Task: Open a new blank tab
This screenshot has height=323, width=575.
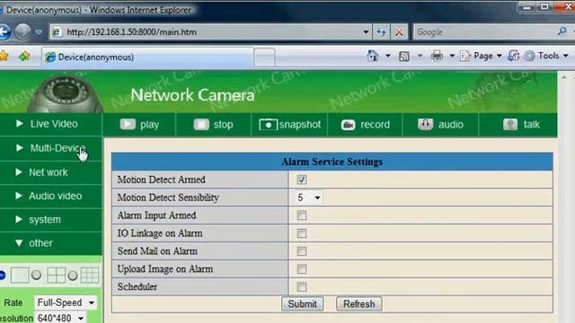Action: (265, 57)
